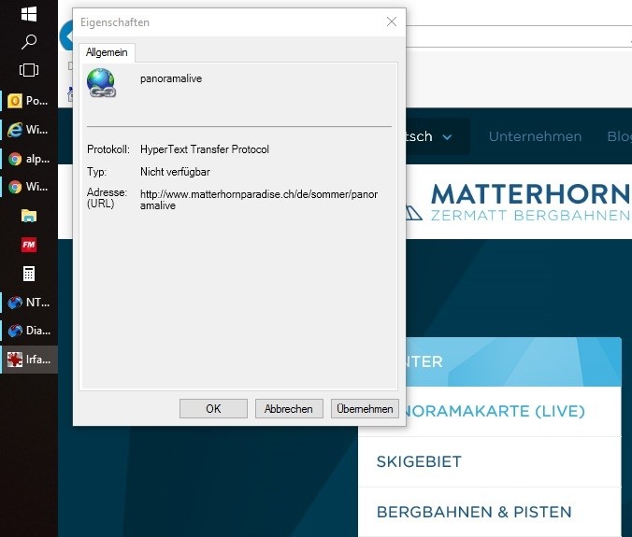Open the Bergbahnen & Pisten menu item
Viewport: 632px width, 537px height.
(x=473, y=512)
